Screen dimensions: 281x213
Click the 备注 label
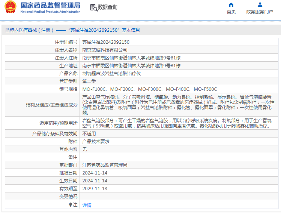73,157
